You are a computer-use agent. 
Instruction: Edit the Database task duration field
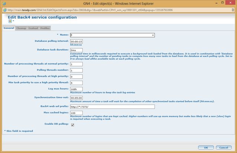(x=76, y=50)
